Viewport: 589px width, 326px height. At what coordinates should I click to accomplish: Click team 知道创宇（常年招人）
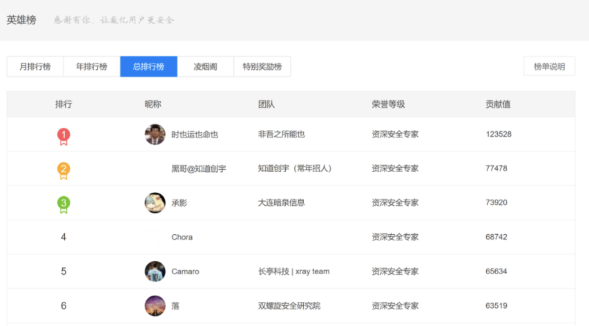[x=295, y=169]
